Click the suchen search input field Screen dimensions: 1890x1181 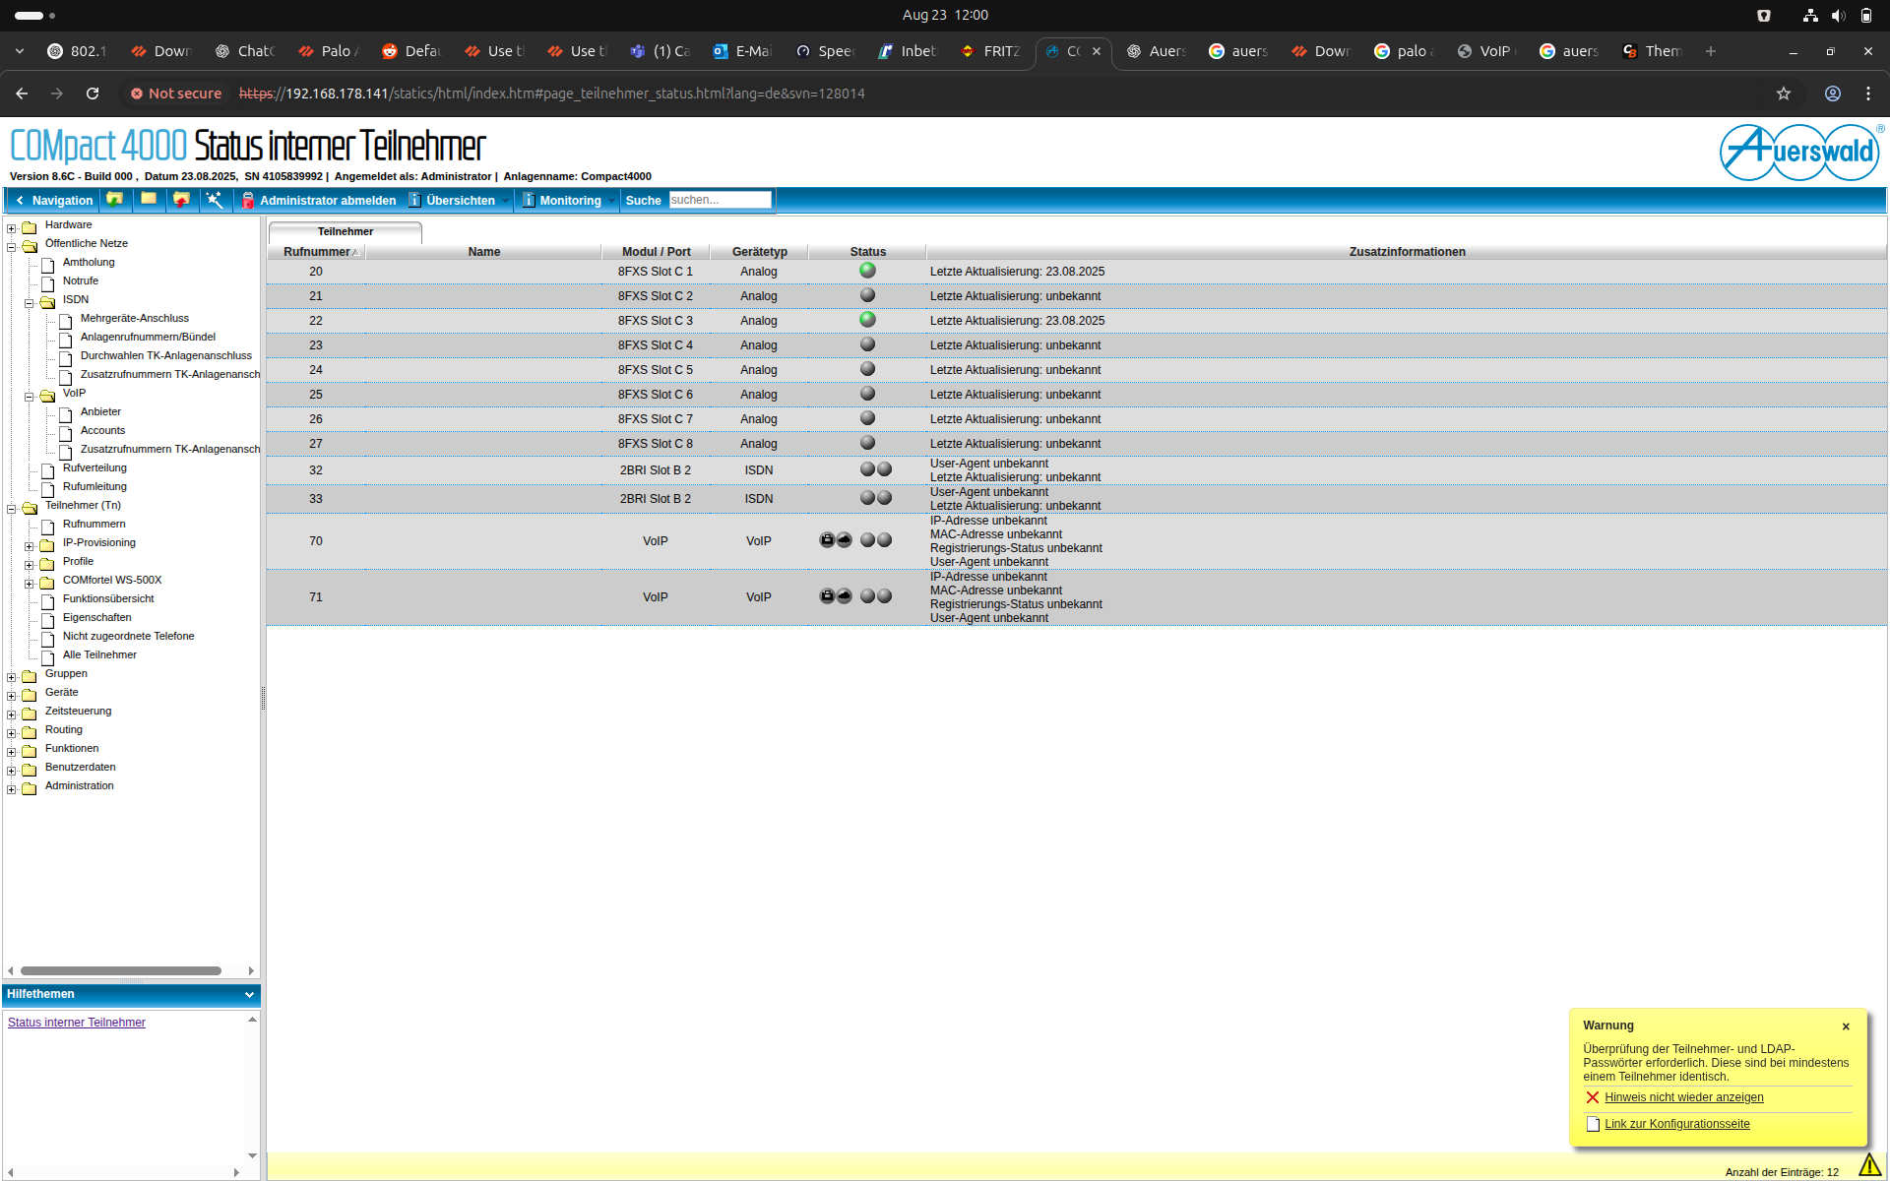720,200
